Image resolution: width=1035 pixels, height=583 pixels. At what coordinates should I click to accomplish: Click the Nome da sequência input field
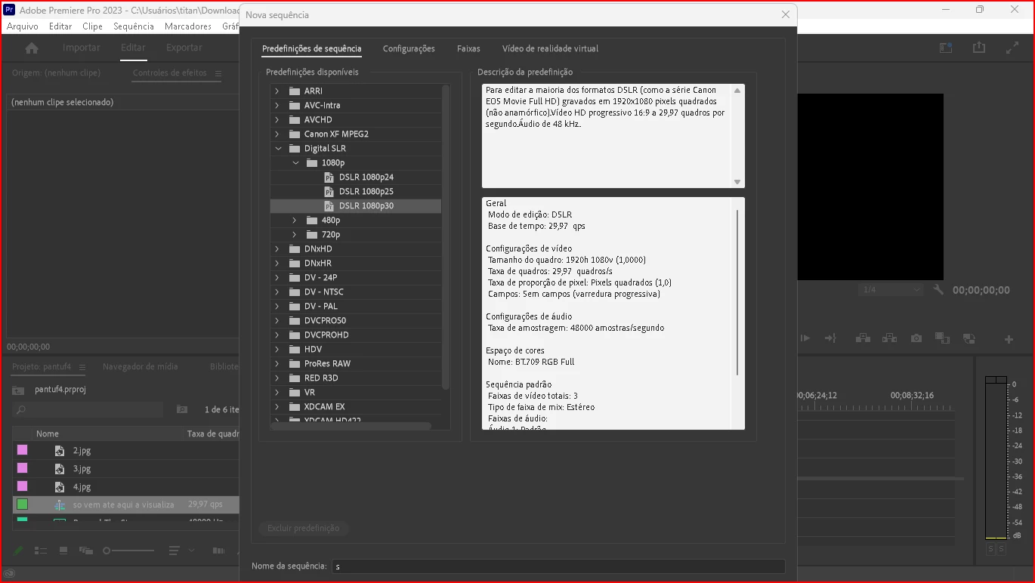click(558, 566)
